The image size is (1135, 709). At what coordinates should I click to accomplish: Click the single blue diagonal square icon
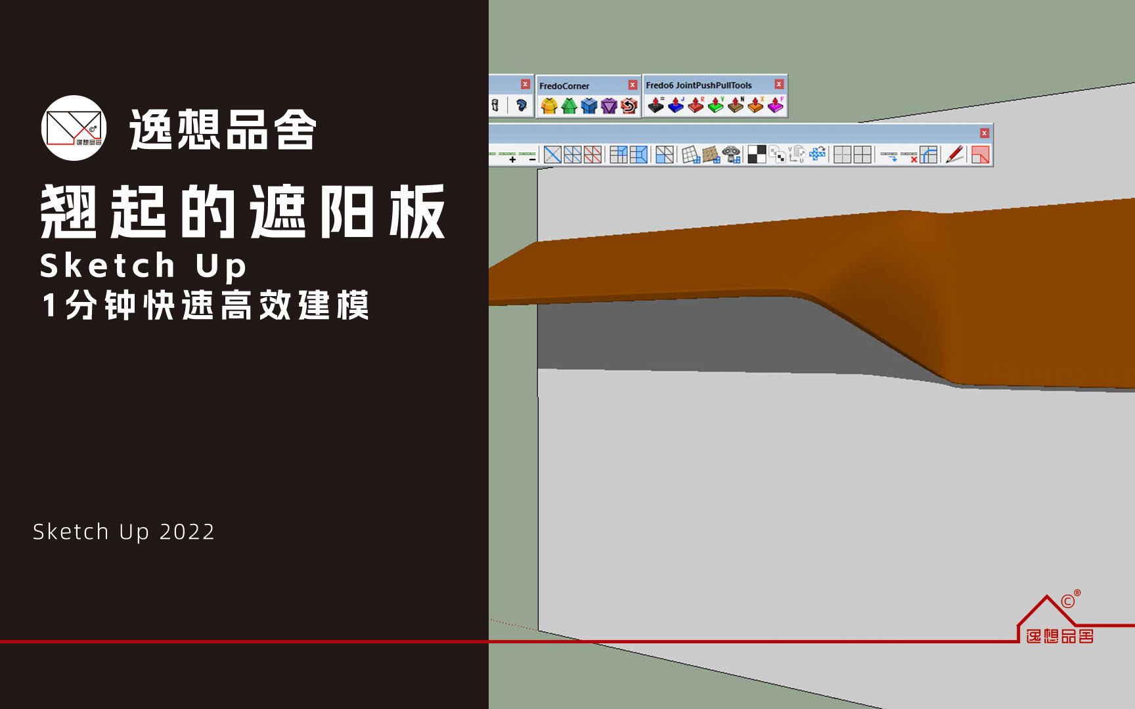552,155
